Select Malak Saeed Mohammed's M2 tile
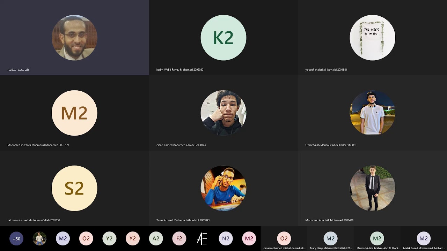This screenshot has width=447, height=251. (x=424, y=239)
